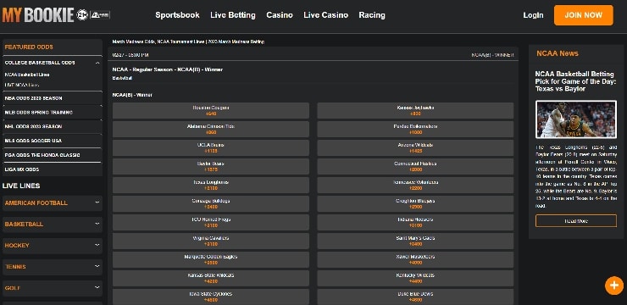The width and height of the screenshot is (627, 305).
Task: Expand Golf live lines
Action: coord(53,288)
